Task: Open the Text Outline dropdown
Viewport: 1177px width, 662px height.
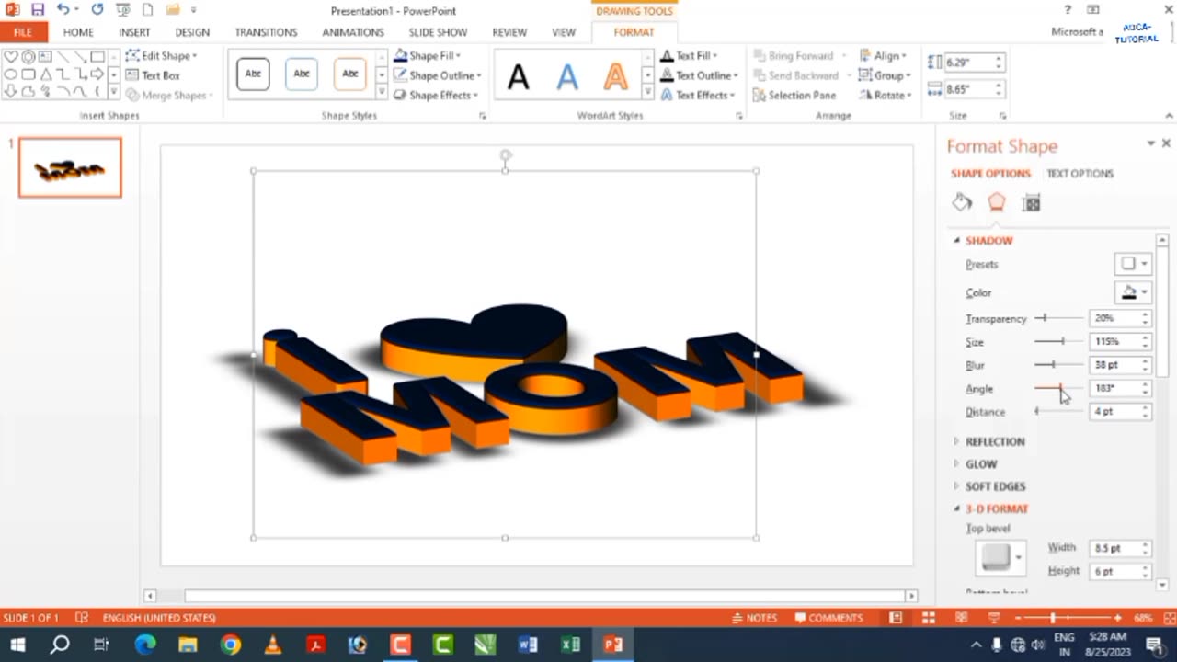Action: point(700,75)
